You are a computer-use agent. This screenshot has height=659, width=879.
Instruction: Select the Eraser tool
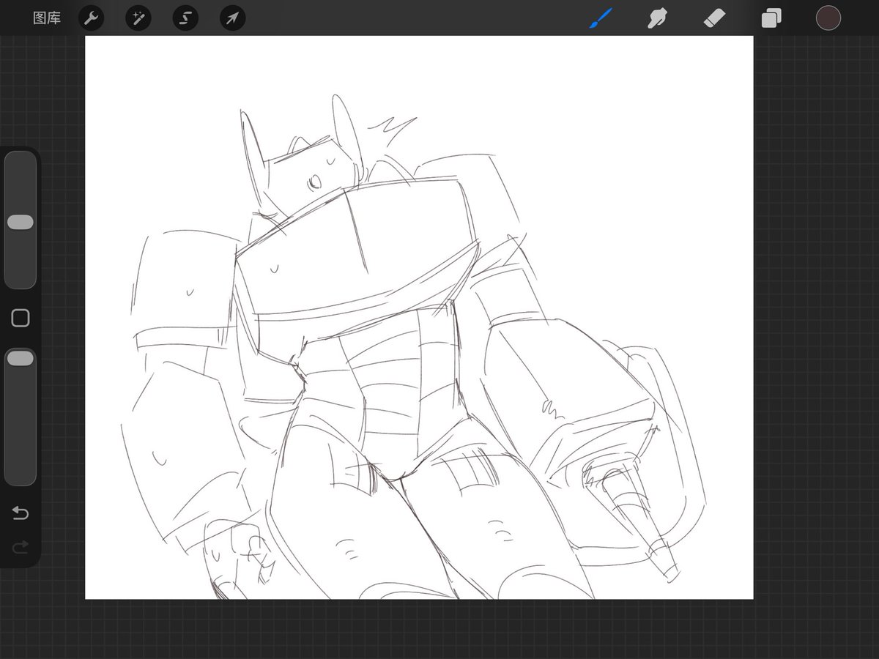click(714, 18)
